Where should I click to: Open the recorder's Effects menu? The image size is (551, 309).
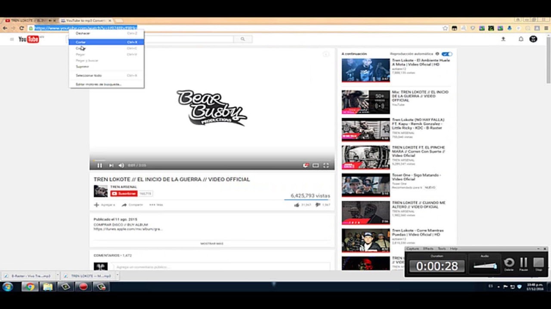tap(428, 249)
